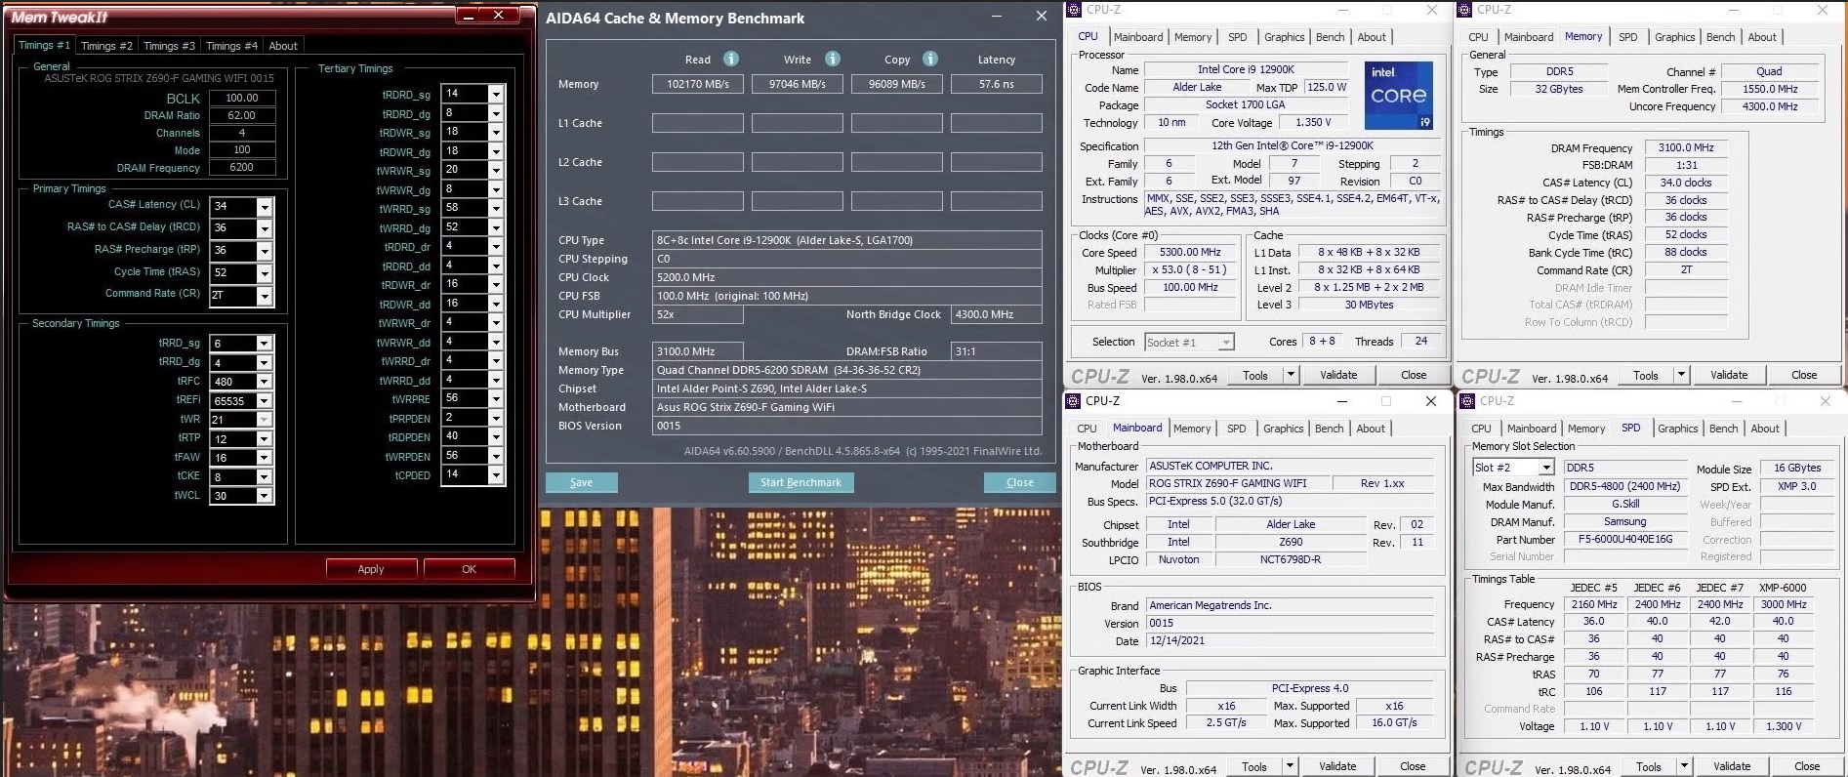Open the tWRPRE dropdown

[x=496, y=398]
